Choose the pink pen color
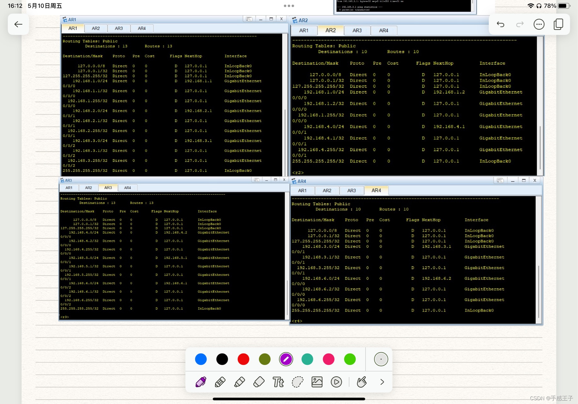This screenshot has width=578, height=404. pyautogui.click(x=329, y=359)
